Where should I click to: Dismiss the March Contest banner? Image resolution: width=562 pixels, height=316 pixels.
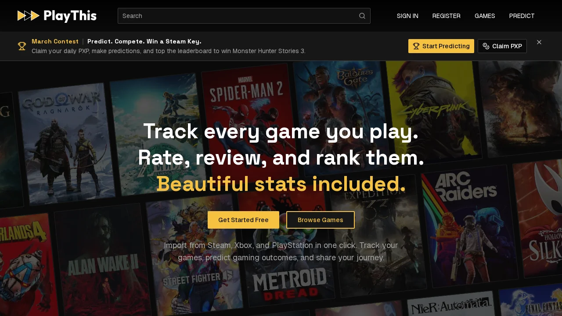(x=539, y=42)
